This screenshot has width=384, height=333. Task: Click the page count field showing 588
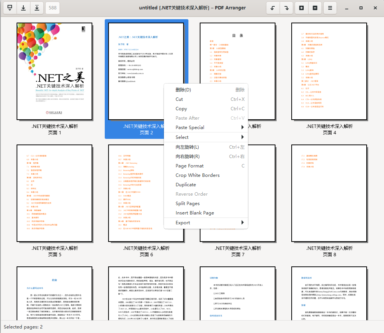[x=52, y=8]
